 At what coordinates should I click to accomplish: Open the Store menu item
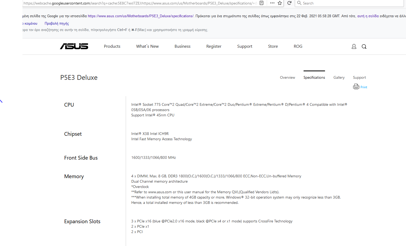273,46
